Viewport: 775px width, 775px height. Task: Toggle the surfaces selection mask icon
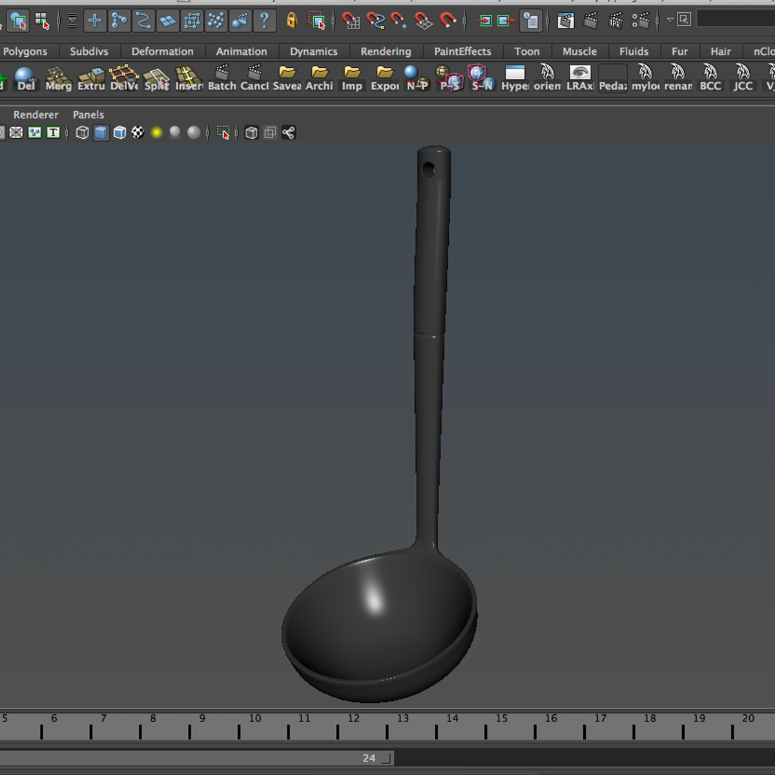click(168, 21)
